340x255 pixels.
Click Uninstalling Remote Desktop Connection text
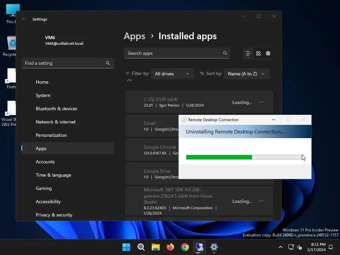pyautogui.click(x=235, y=131)
